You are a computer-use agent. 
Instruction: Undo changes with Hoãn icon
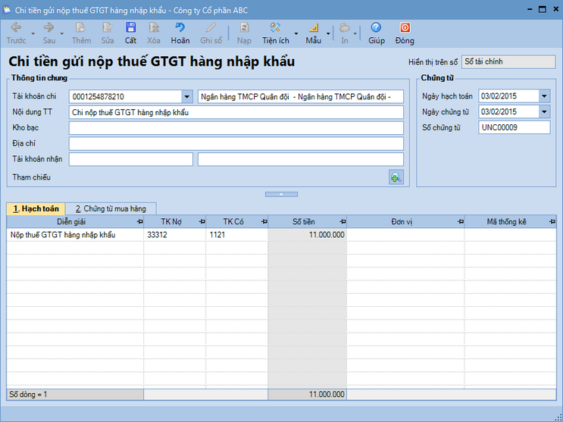click(x=180, y=28)
